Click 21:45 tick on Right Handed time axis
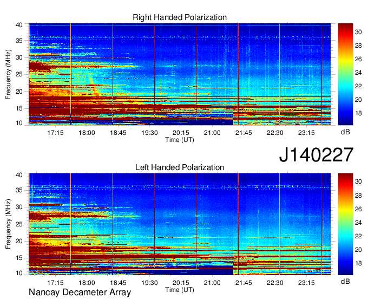The image size is (368, 299). 244,133
